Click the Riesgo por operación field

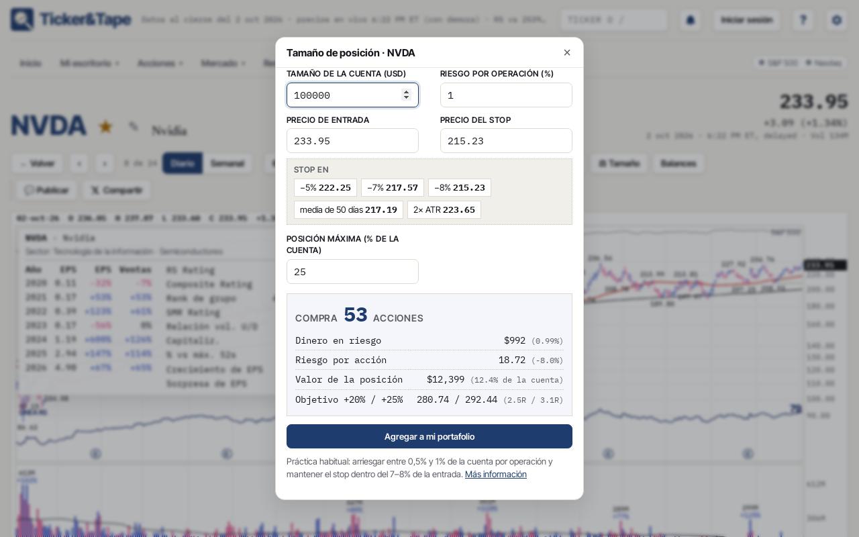506,95
